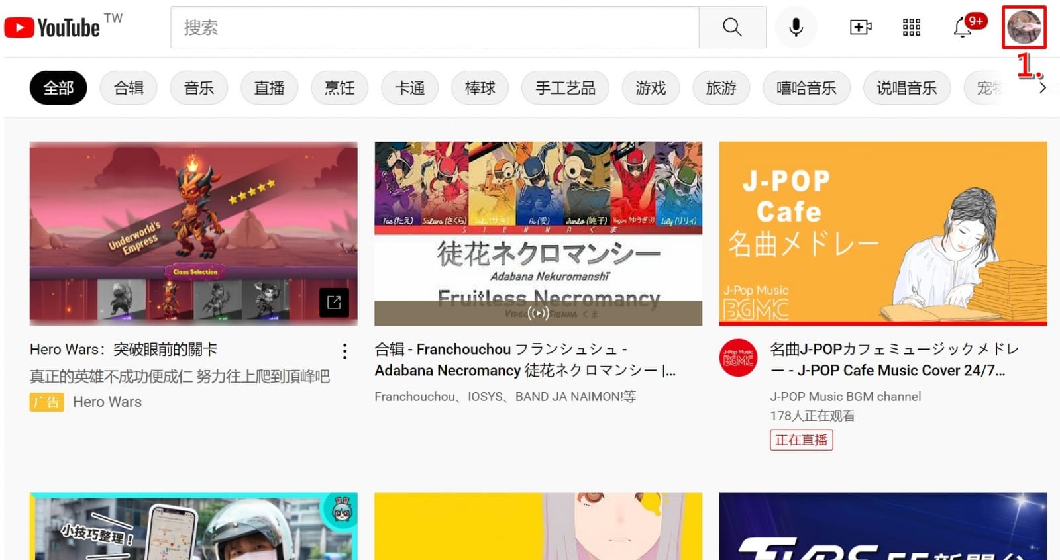
Task: Click the search magnifier button
Action: coord(732,27)
